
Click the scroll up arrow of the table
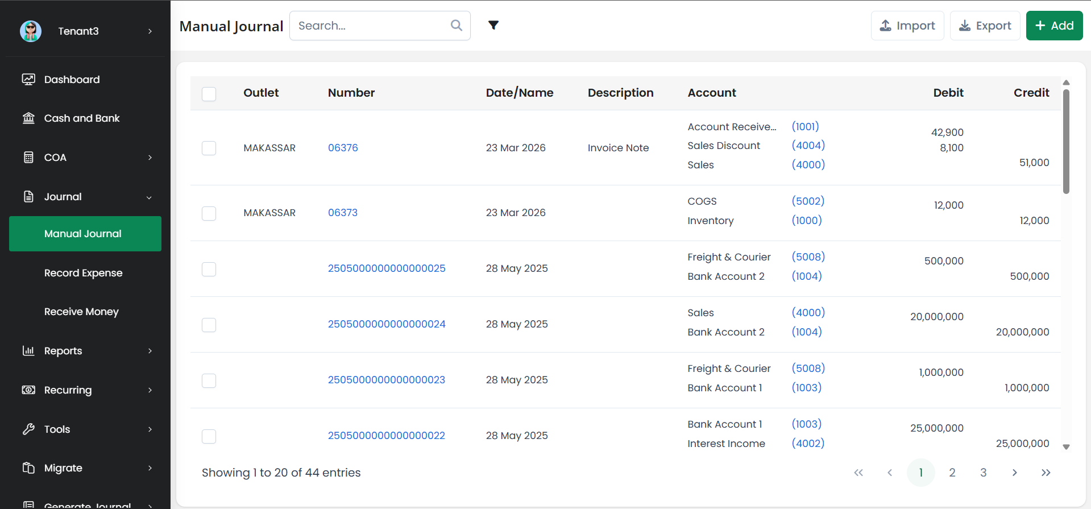click(x=1067, y=83)
